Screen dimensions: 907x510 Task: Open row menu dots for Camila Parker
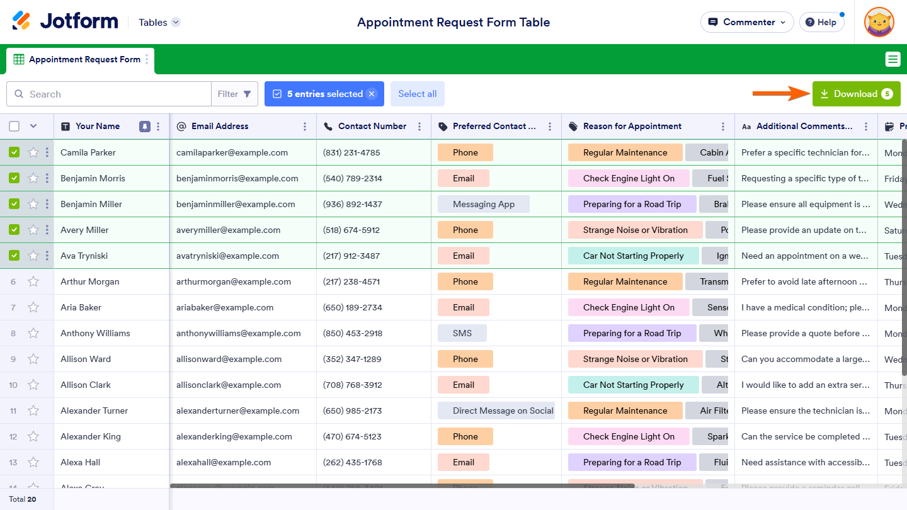point(47,152)
